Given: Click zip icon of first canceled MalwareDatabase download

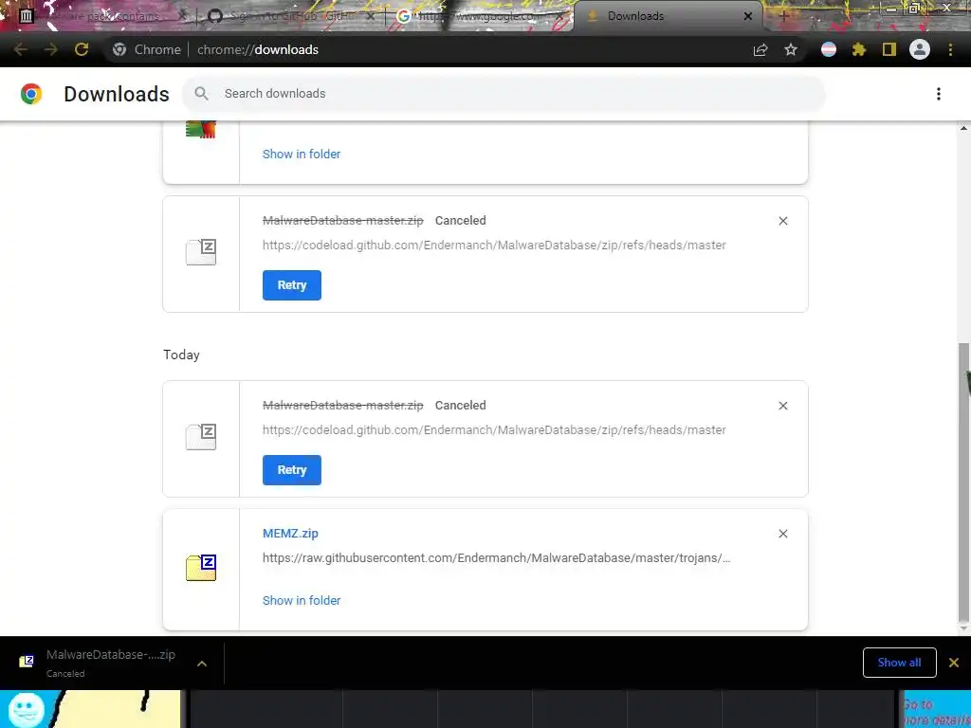Looking at the screenshot, I should click(x=201, y=252).
